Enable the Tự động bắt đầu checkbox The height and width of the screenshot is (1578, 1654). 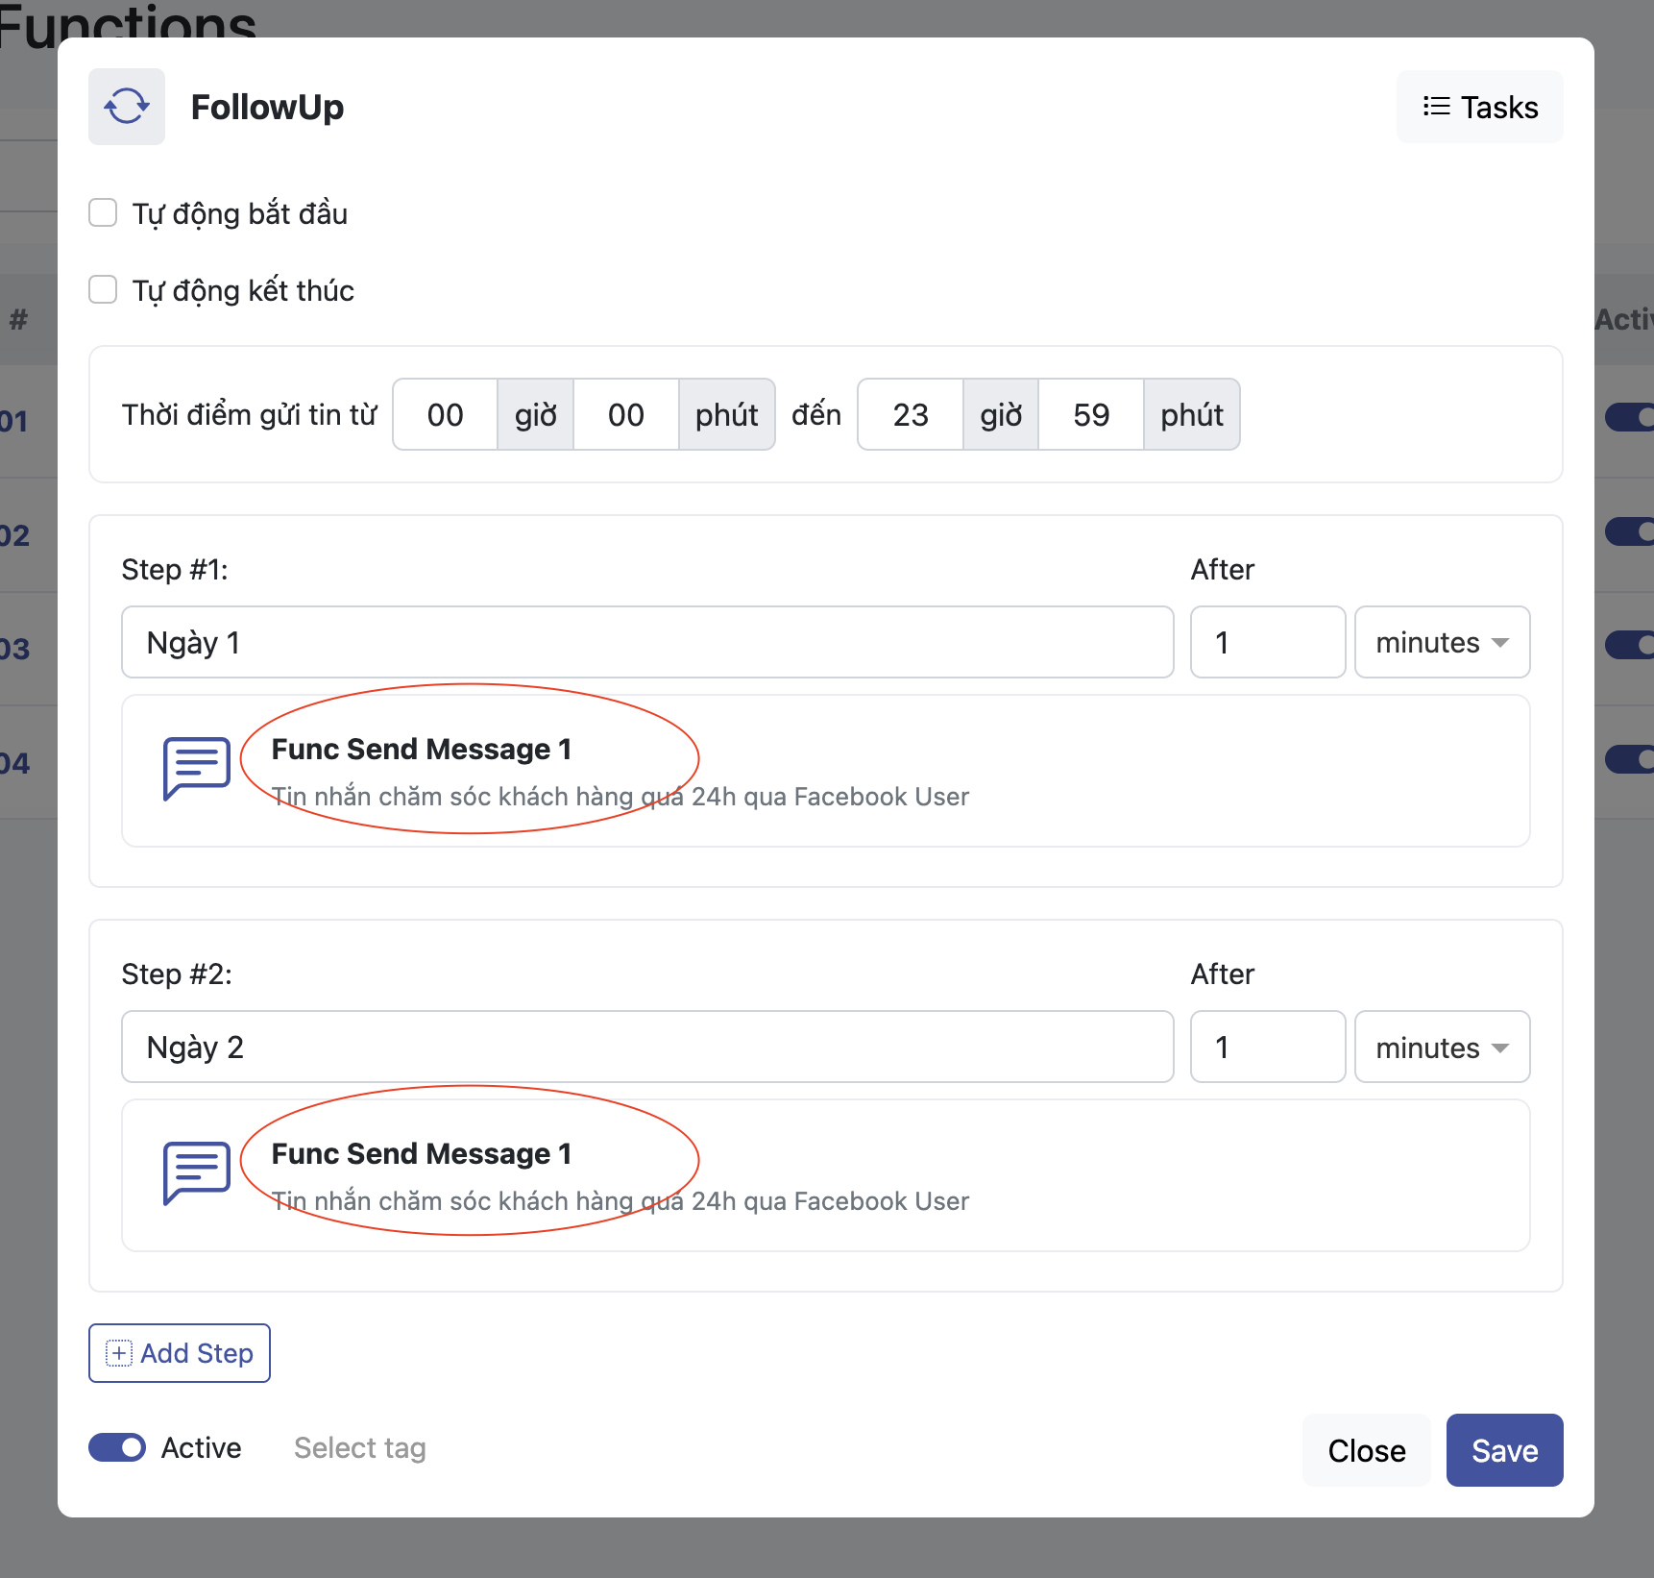click(x=103, y=212)
